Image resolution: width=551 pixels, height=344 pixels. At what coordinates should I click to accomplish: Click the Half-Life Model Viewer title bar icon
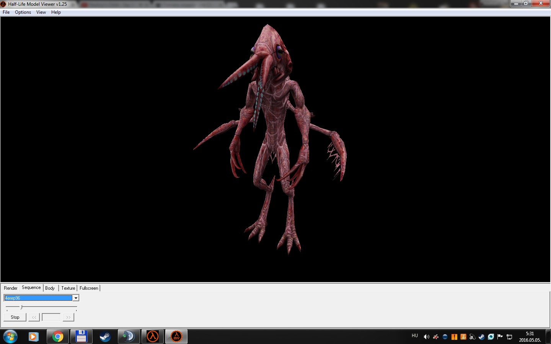[x=3, y=4]
